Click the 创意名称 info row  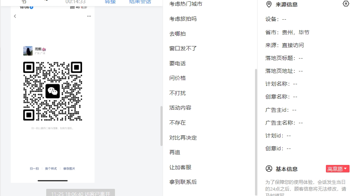281,97
